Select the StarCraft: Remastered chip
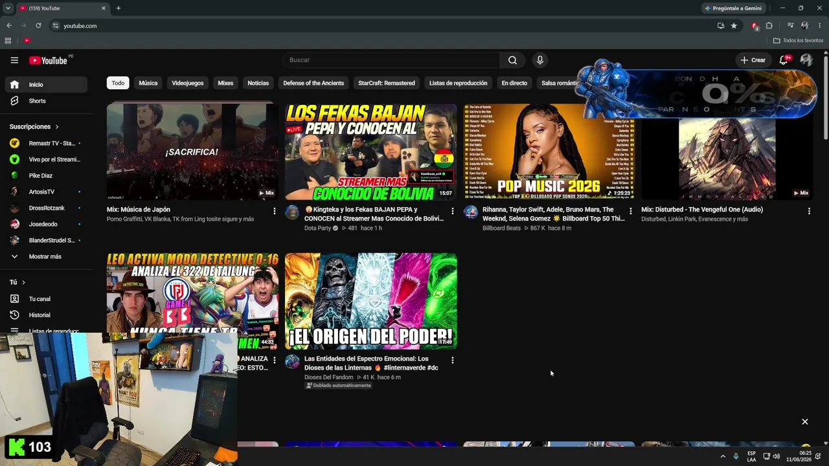This screenshot has width=829, height=466. click(387, 83)
